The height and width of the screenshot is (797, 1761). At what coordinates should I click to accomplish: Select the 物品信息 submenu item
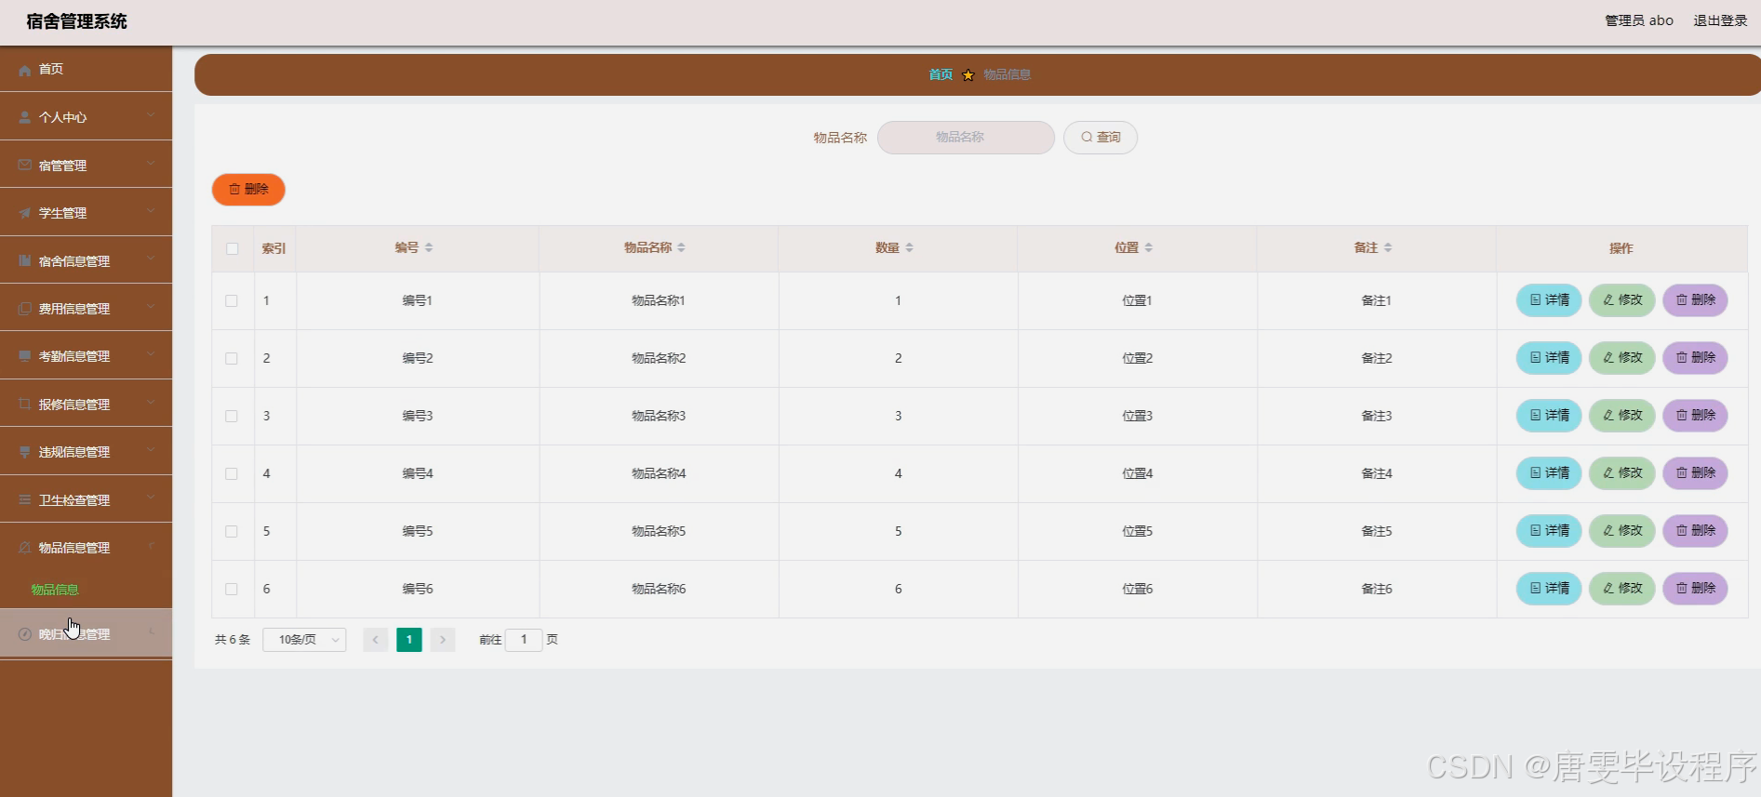click(x=55, y=590)
